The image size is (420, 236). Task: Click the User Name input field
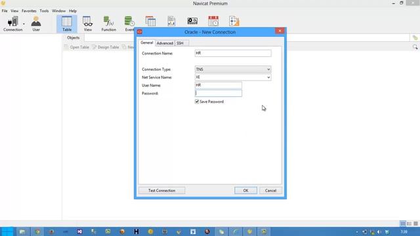pyautogui.click(x=219, y=85)
